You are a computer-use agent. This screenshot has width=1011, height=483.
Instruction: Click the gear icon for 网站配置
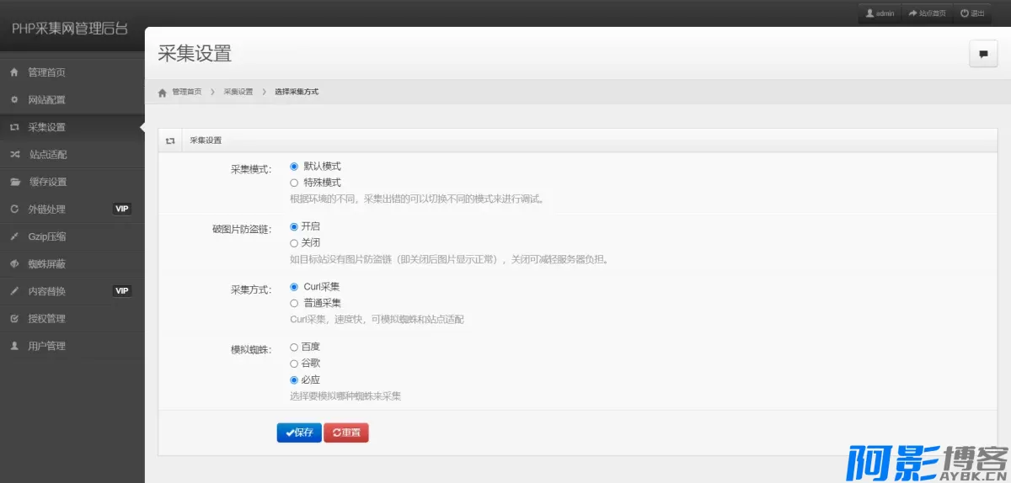click(x=13, y=100)
